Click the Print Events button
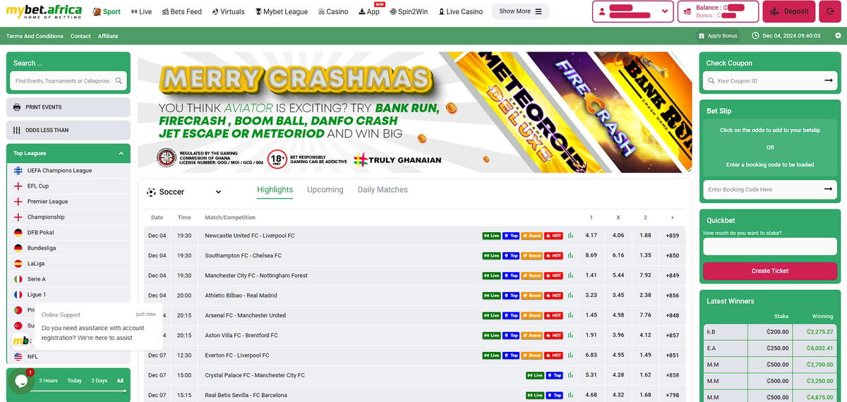 point(68,107)
